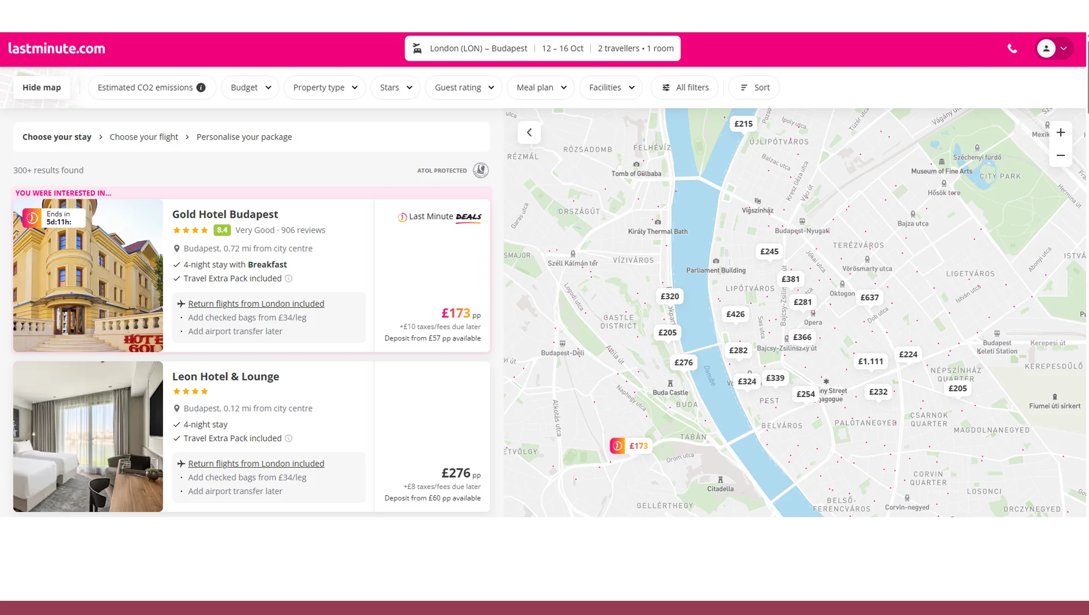
Task: Open the Budget dropdown
Action: 250,87
